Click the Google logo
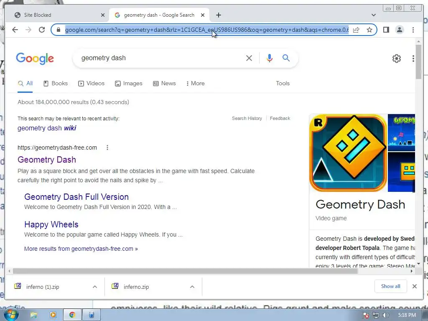Viewport: 428px width, 321px height. 35,59
